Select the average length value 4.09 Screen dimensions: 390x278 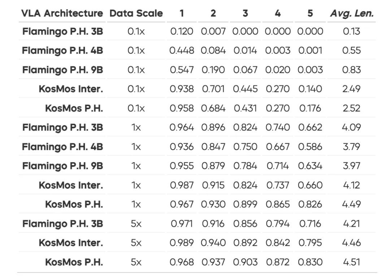tap(351, 127)
